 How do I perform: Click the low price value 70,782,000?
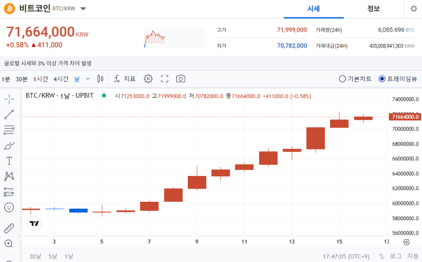(292, 46)
